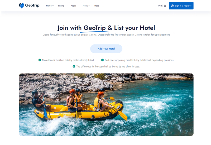The height and width of the screenshot is (145, 211).
Task: Click the rafting hero image
Action: point(106,104)
